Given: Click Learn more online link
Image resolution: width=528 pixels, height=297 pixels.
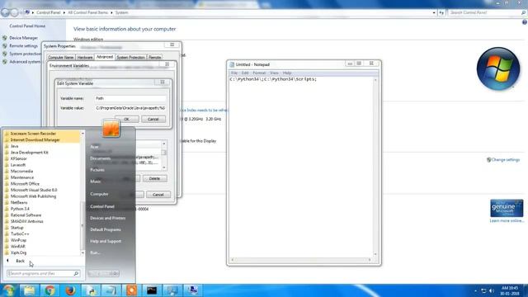Looking at the screenshot, I should (507, 221).
